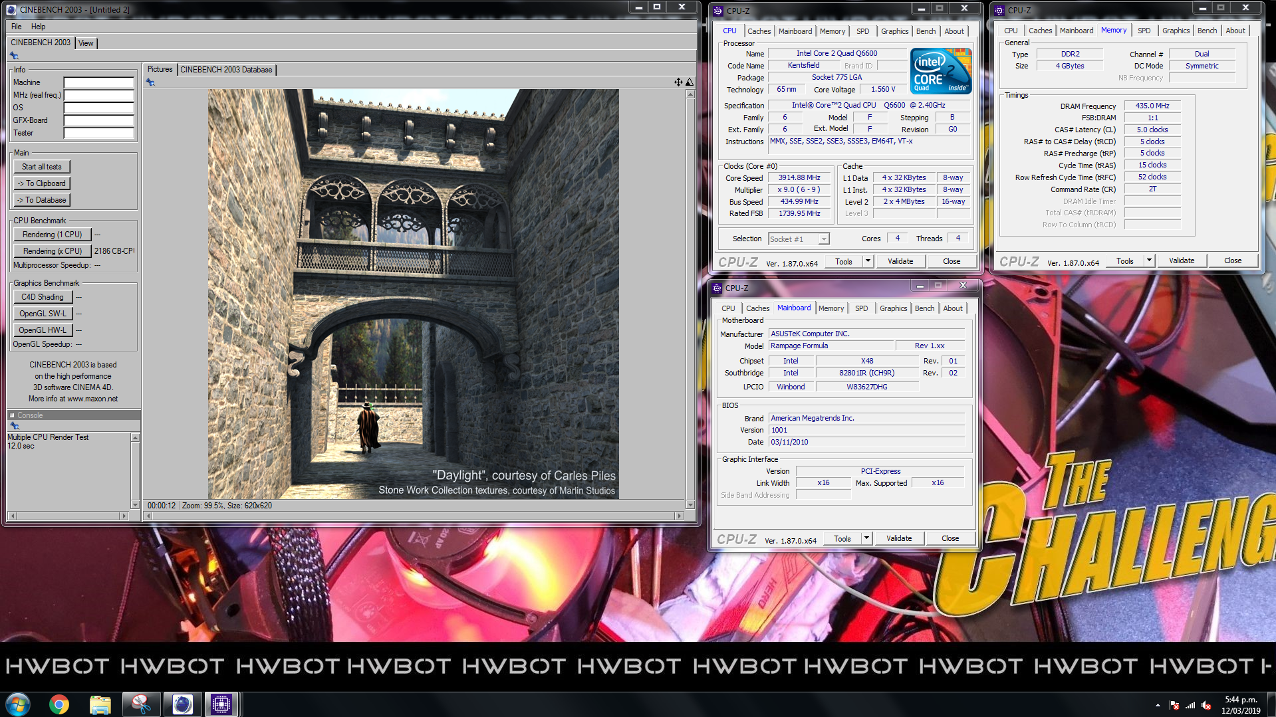Click the Console panel collapse square icon
The height and width of the screenshot is (717, 1276).
click(12, 415)
